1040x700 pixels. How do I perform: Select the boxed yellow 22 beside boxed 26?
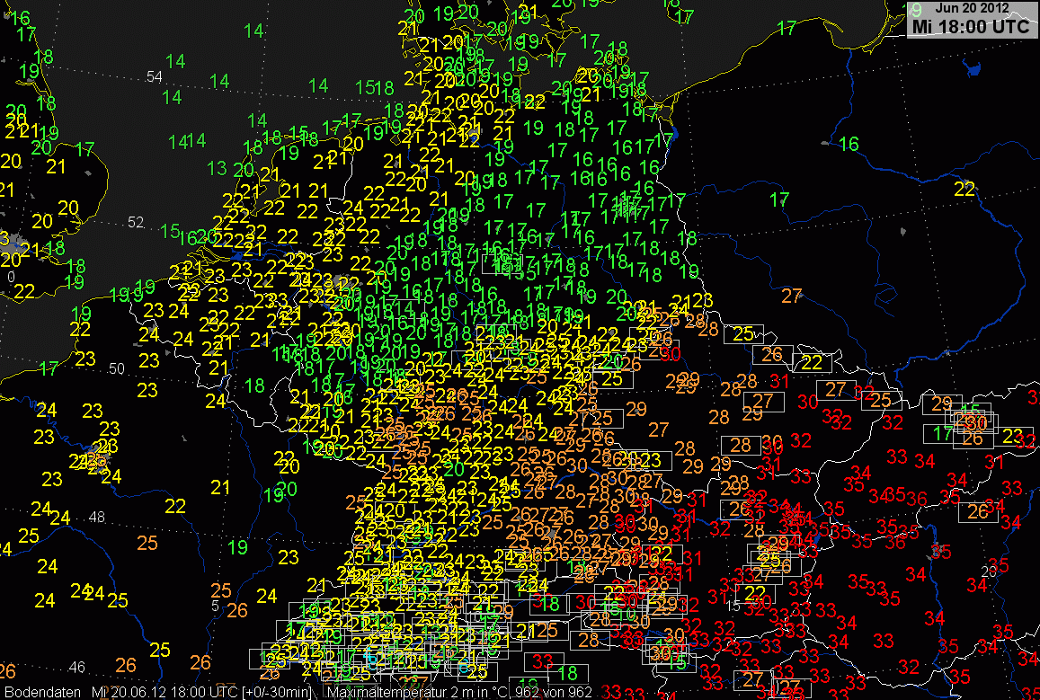812,363
